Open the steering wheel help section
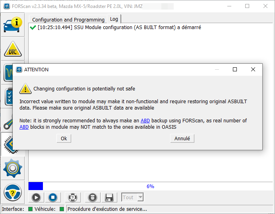 coord(13,192)
